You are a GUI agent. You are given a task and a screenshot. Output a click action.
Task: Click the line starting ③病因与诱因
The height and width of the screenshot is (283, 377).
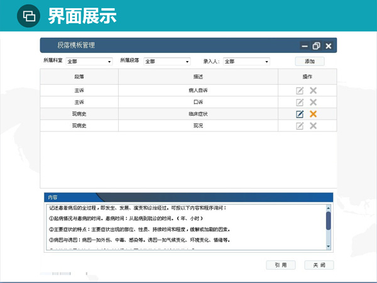pyautogui.click(x=139, y=240)
